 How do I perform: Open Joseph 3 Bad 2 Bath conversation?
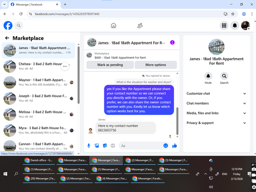(x=38, y=99)
